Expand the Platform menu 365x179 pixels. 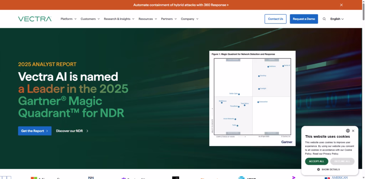(68, 19)
